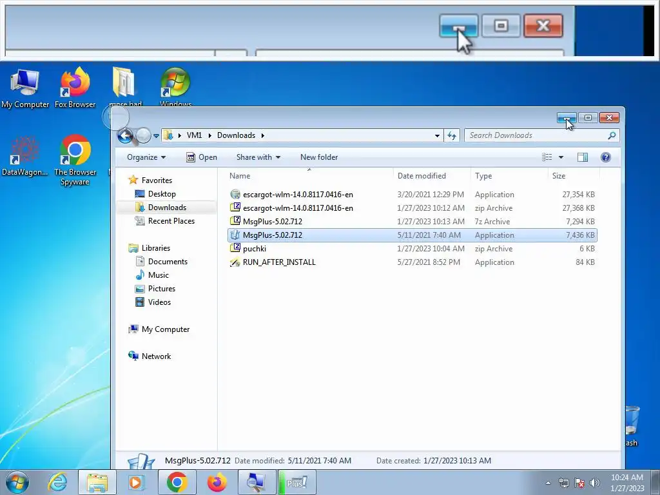Open the Fox Browser desktop shortcut

click(75, 88)
